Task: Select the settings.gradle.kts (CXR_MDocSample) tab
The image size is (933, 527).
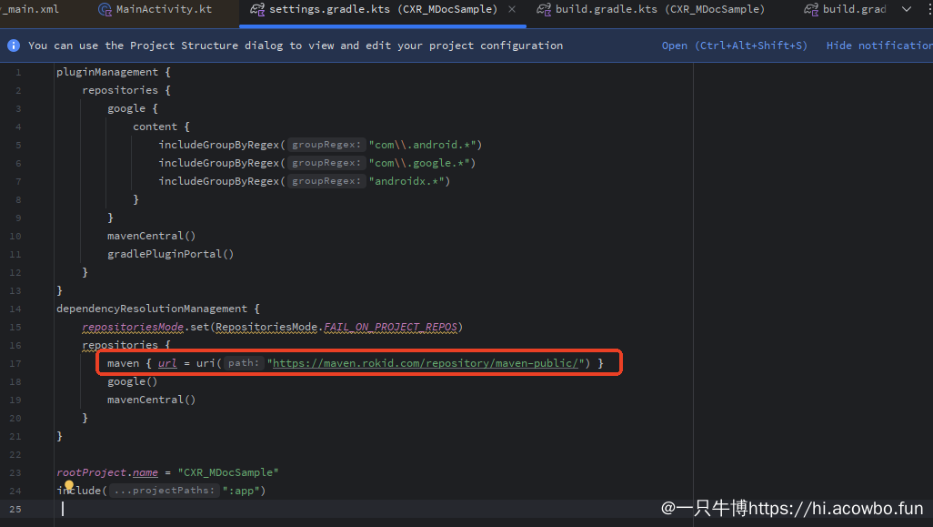Action: click(383, 9)
